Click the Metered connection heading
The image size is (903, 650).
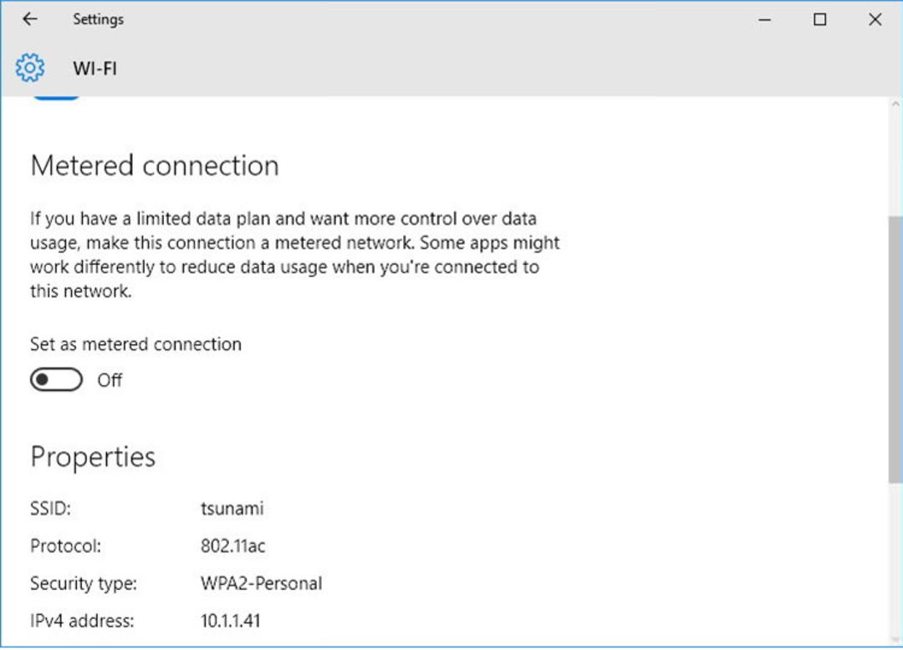pyautogui.click(x=155, y=165)
